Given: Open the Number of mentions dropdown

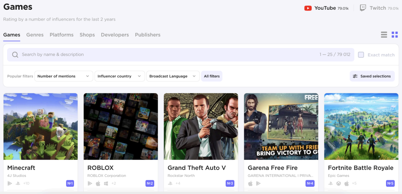Looking at the screenshot, I should click(x=64, y=76).
